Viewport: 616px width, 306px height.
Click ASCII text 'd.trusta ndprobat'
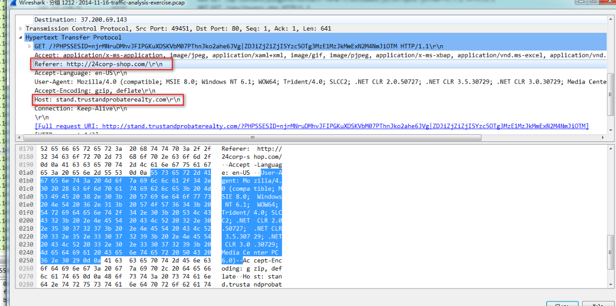click(252, 284)
